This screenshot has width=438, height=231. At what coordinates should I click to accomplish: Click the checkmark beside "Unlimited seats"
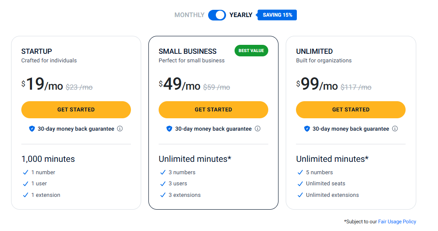[300, 184]
